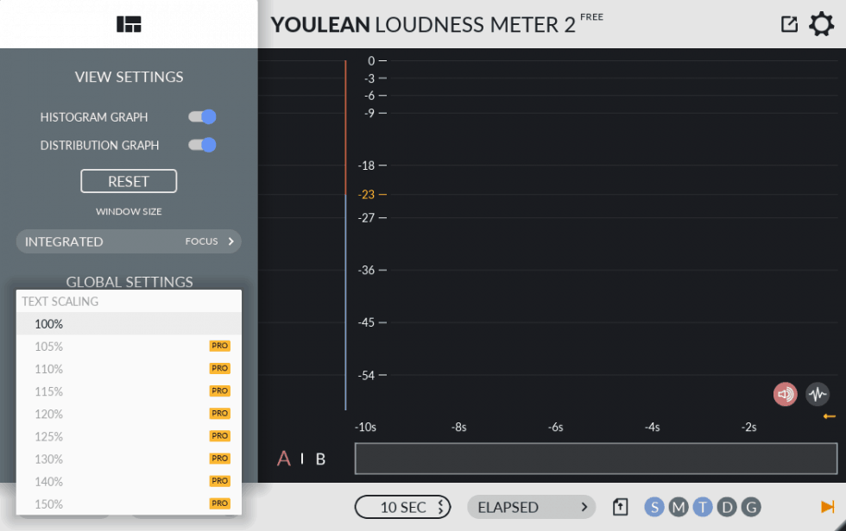This screenshot has height=531, width=846.
Task: Open the export/share icon in the header
Action: (x=788, y=24)
